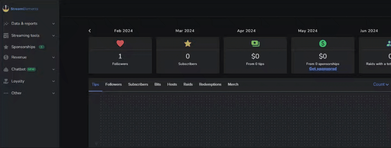The image size is (391, 148).
Task: Click the Sponsorships star icon
Action: coord(6,47)
